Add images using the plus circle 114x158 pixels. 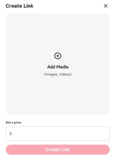(58, 56)
